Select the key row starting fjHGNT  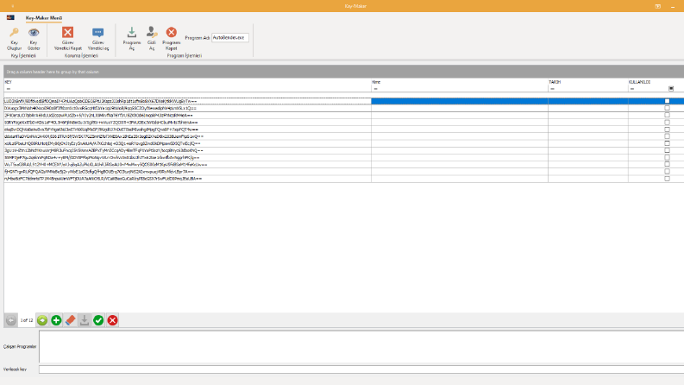coord(187,172)
